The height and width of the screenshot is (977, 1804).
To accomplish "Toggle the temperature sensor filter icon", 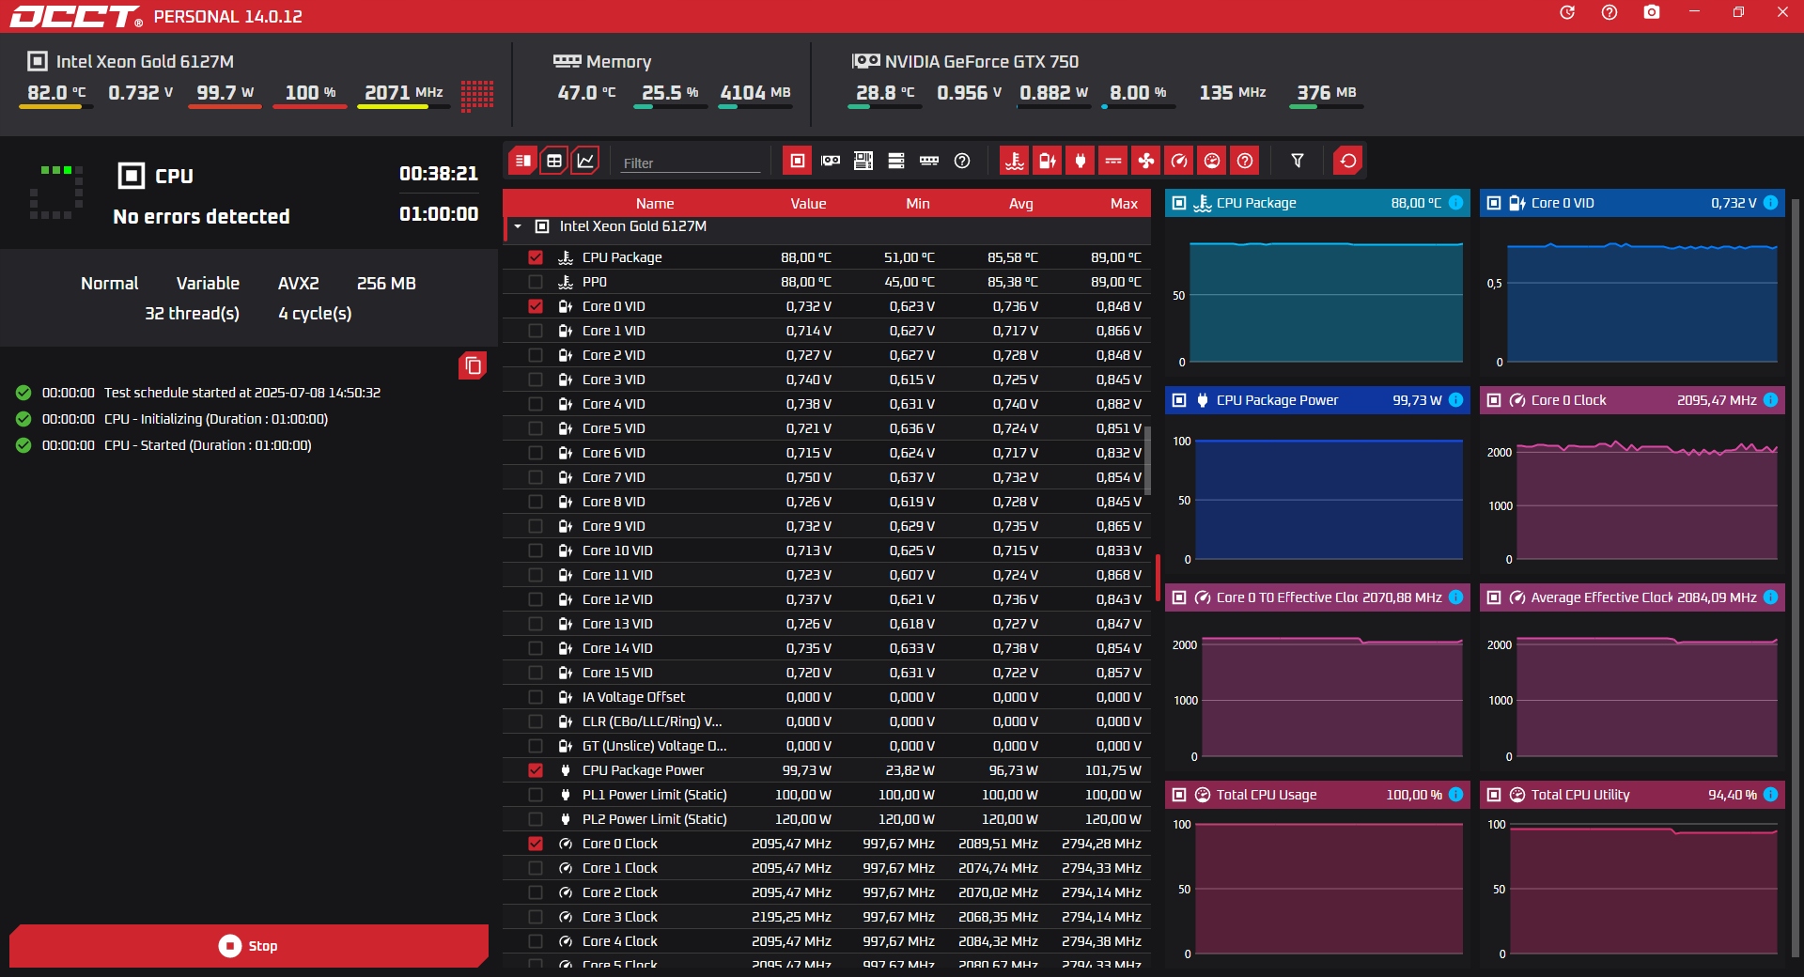I will tap(1015, 161).
